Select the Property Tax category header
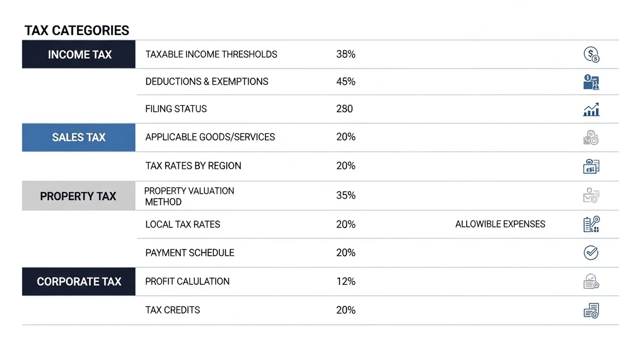This screenshot has height=350, width=641. click(x=78, y=196)
